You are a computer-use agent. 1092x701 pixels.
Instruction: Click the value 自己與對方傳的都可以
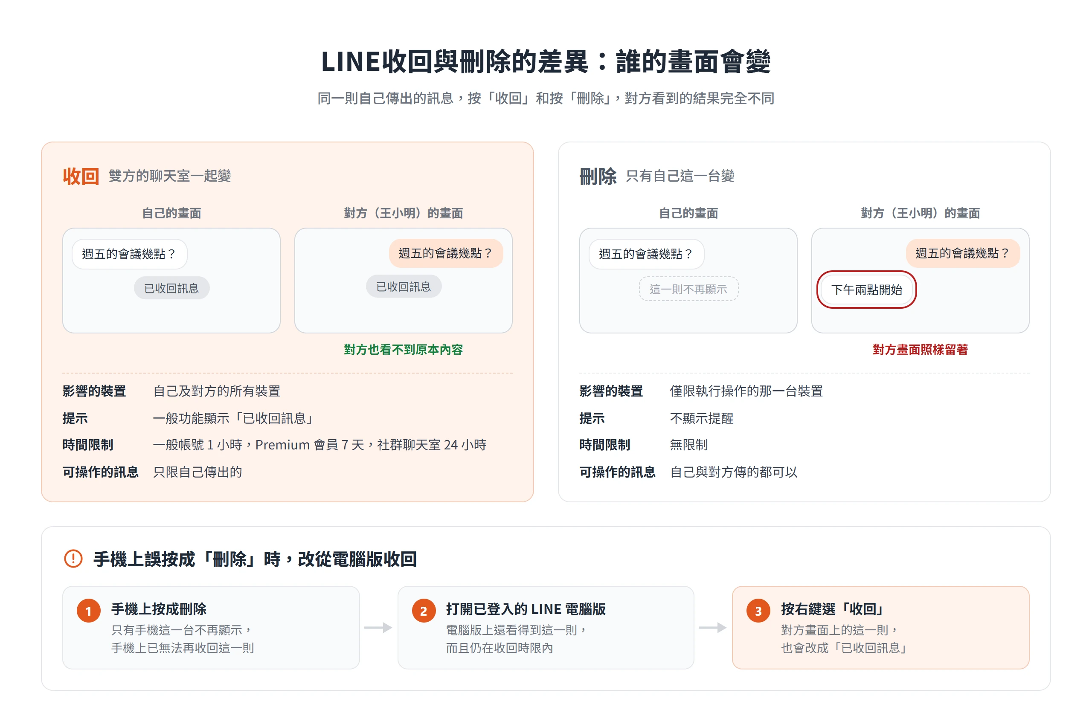click(x=734, y=472)
